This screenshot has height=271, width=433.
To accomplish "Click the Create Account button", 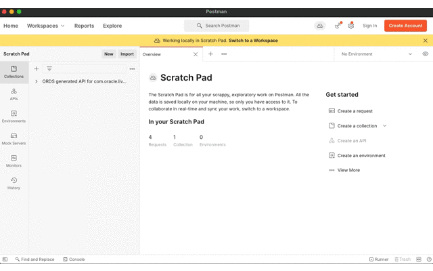I will tap(405, 26).
